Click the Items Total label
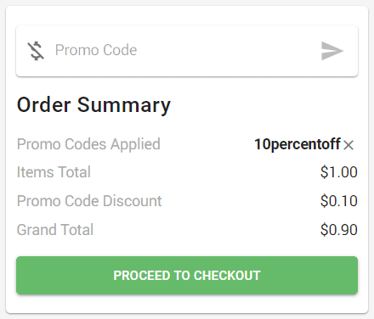Viewport: 374px width, 319px height. (54, 172)
